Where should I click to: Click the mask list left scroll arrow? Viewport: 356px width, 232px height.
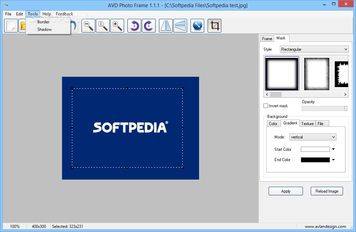click(267, 95)
